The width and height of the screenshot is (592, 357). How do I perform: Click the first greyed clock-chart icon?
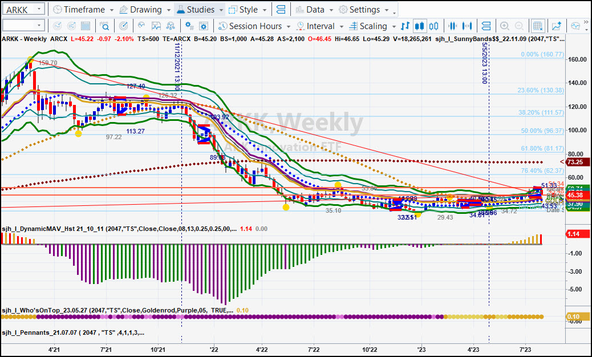(58, 26)
